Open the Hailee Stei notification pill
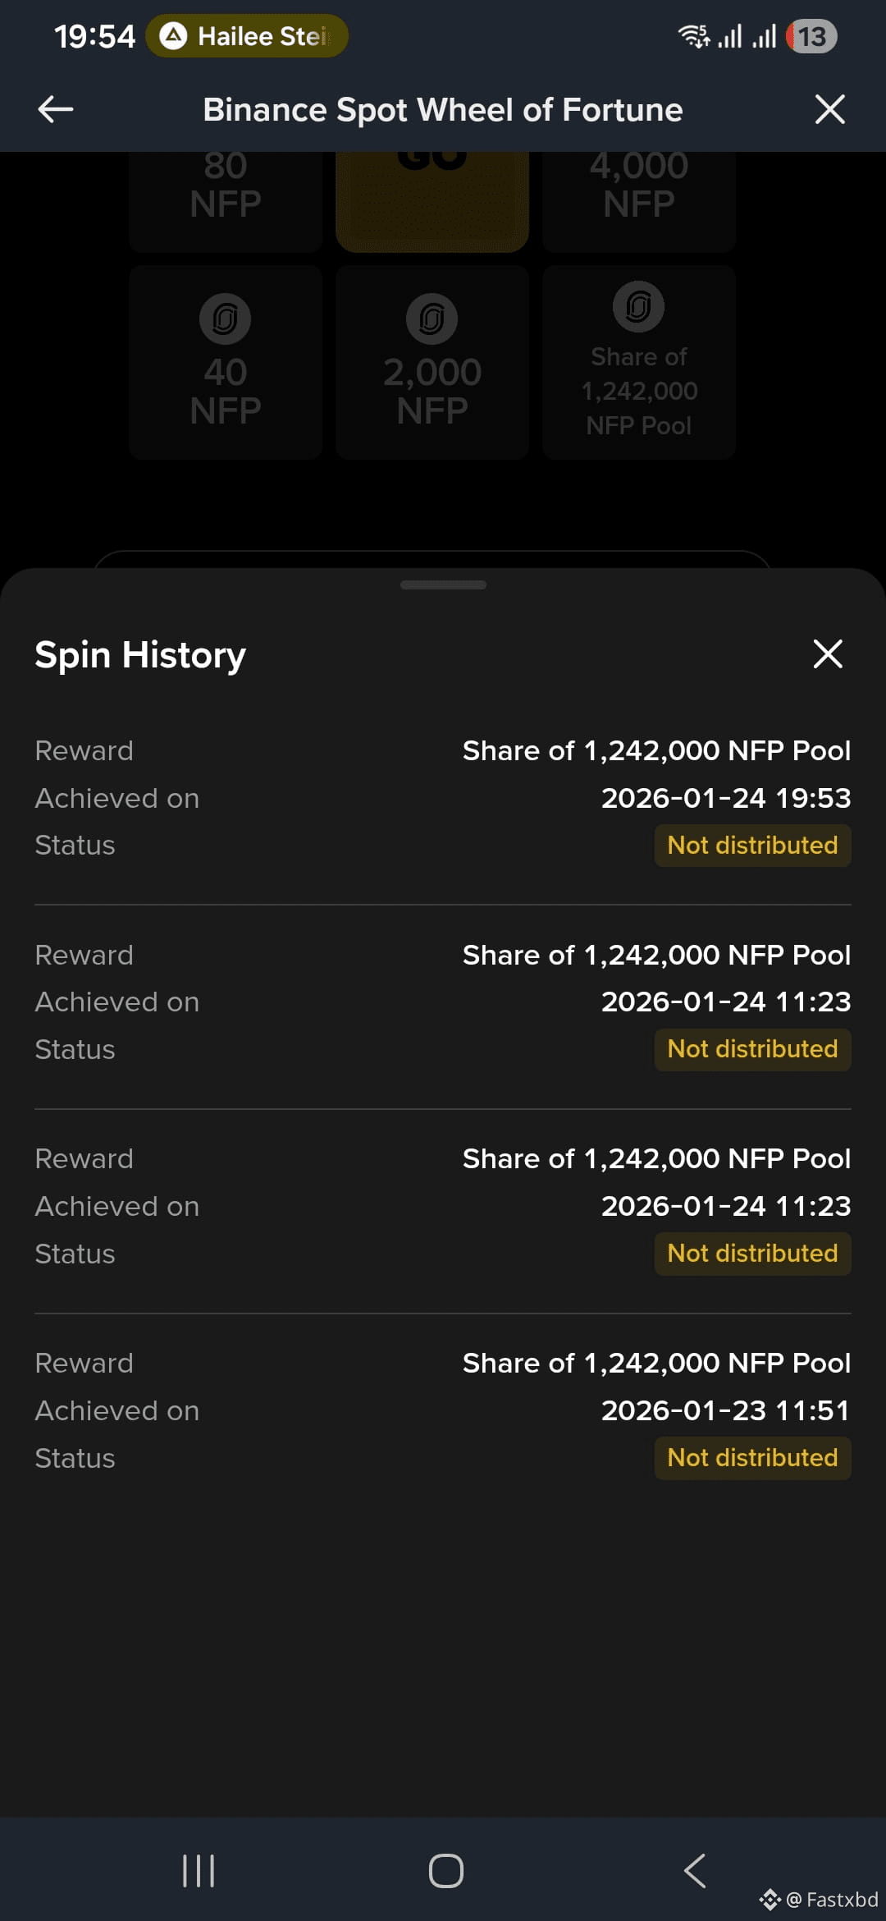Screen dimensions: 886x1921 [x=247, y=36]
